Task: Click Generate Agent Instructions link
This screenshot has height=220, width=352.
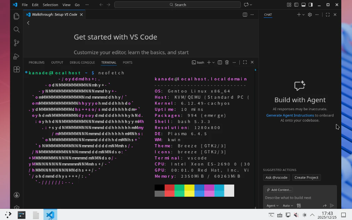Action: pyautogui.click(x=290, y=115)
